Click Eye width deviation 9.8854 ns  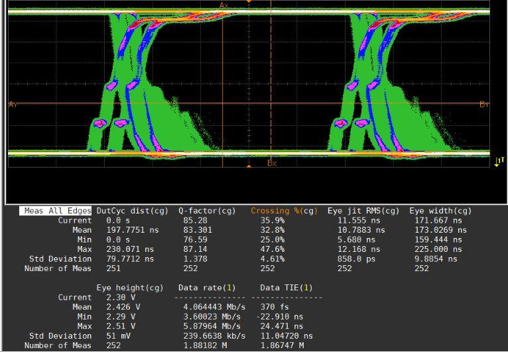point(436,259)
